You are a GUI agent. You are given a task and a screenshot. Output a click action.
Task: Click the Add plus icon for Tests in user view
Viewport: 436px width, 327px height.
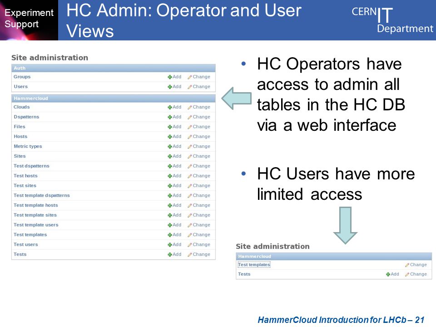pos(388,274)
